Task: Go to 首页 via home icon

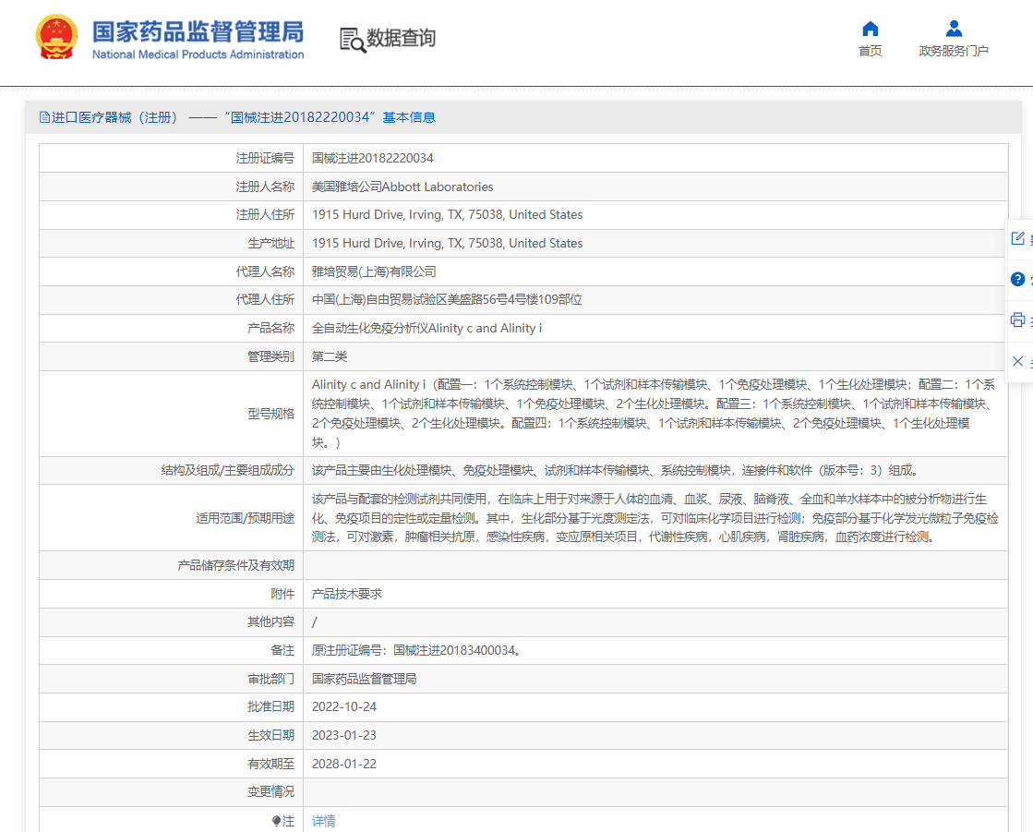Action: click(x=871, y=29)
